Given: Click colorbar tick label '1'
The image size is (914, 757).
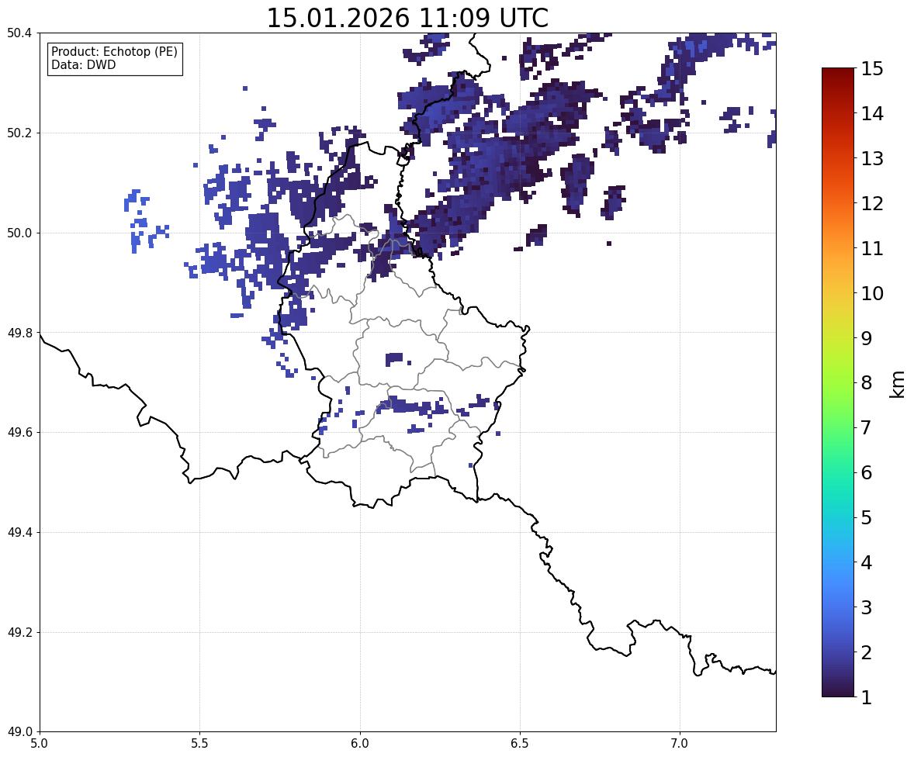Looking at the screenshot, I should 867,697.
